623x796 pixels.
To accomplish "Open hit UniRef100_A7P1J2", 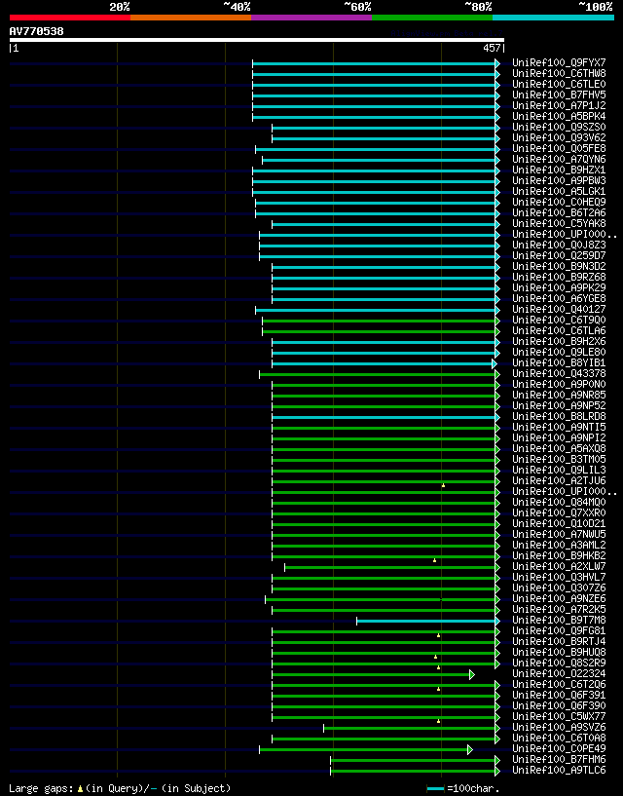I will pyautogui.click(x=559, y=105).
